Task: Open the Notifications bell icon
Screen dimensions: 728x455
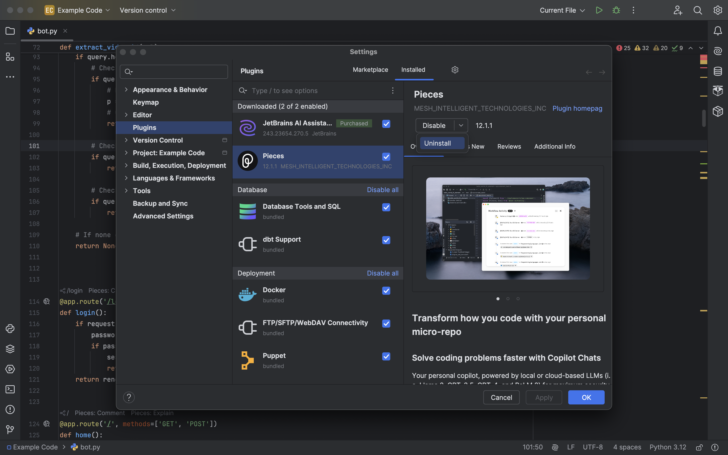Action: (x=718, y=31)
